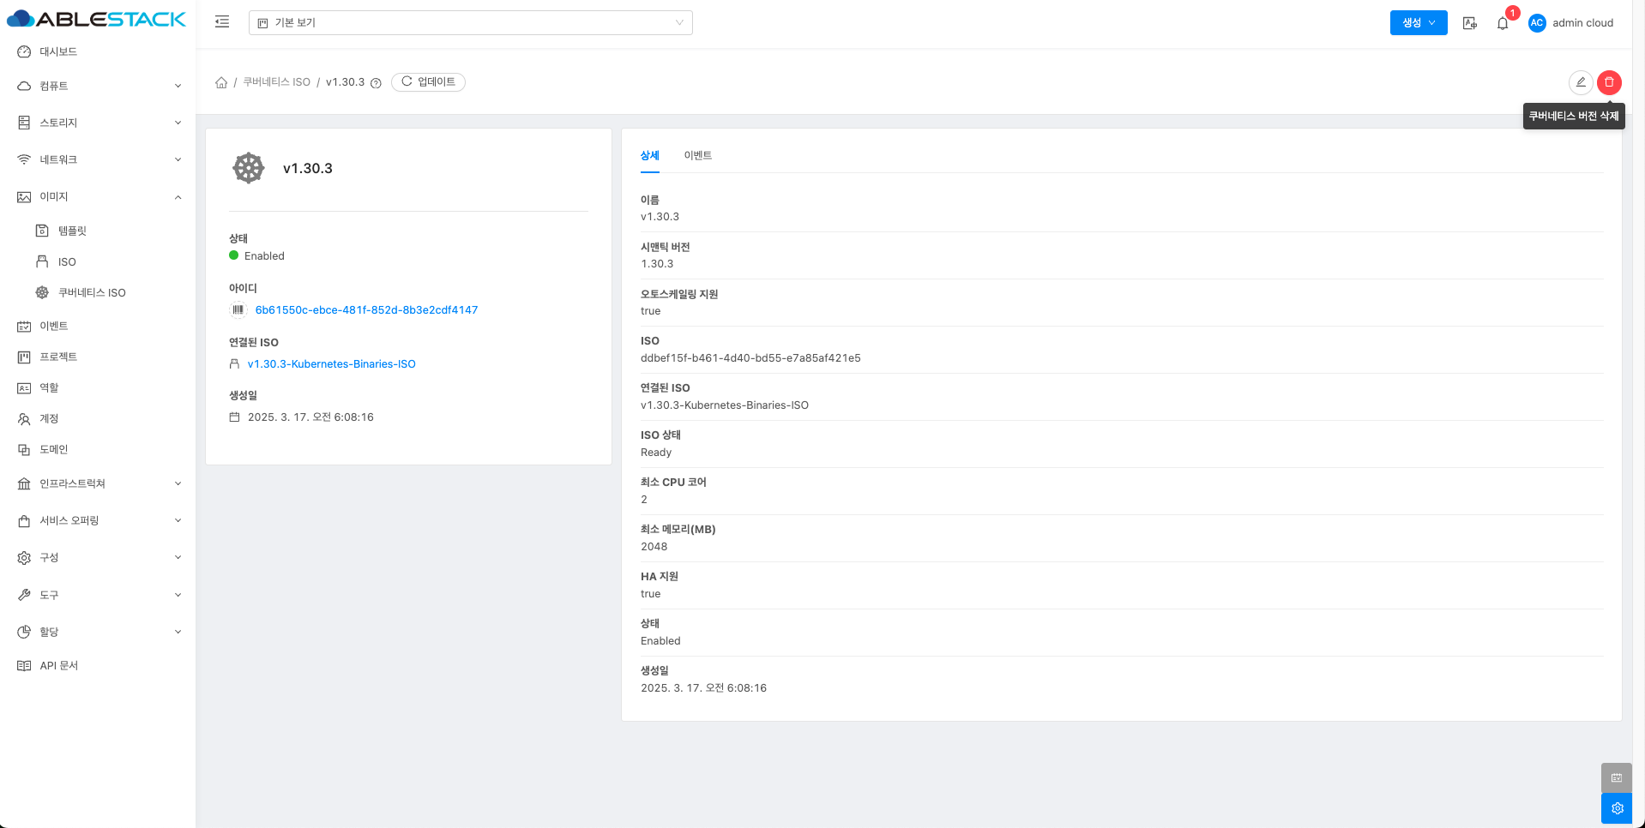Open the blue settings gear at bottom right
This screenshot has height=828, width=1645.
pyautogui.click(x=1617, y=808)
